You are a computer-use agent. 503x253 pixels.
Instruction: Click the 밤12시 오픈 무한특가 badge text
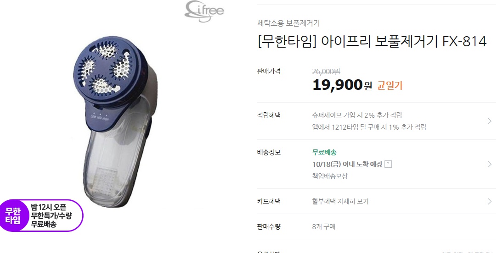pyautogui.click(x=51, y=215)
